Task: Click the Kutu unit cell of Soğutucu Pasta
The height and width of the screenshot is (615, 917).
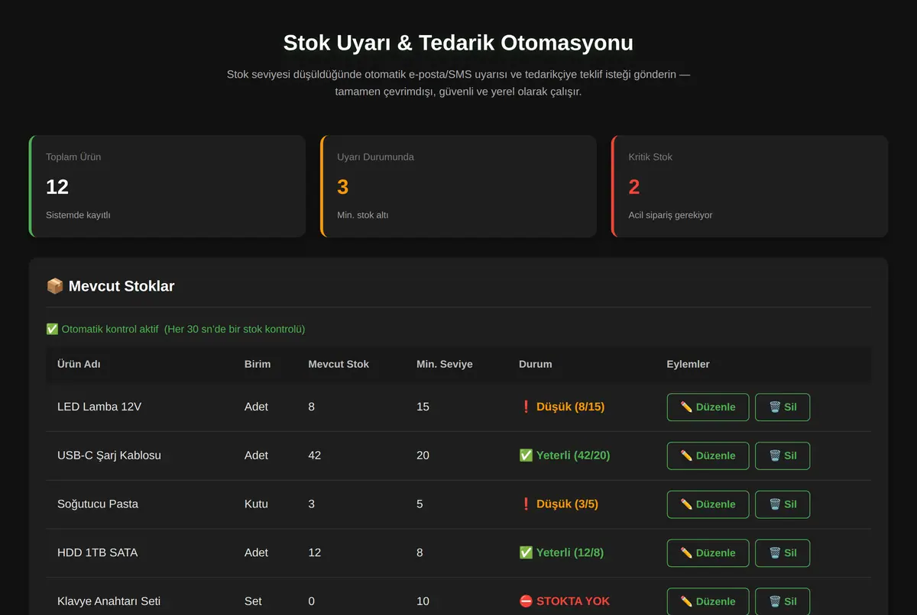Action: (256, 504)
